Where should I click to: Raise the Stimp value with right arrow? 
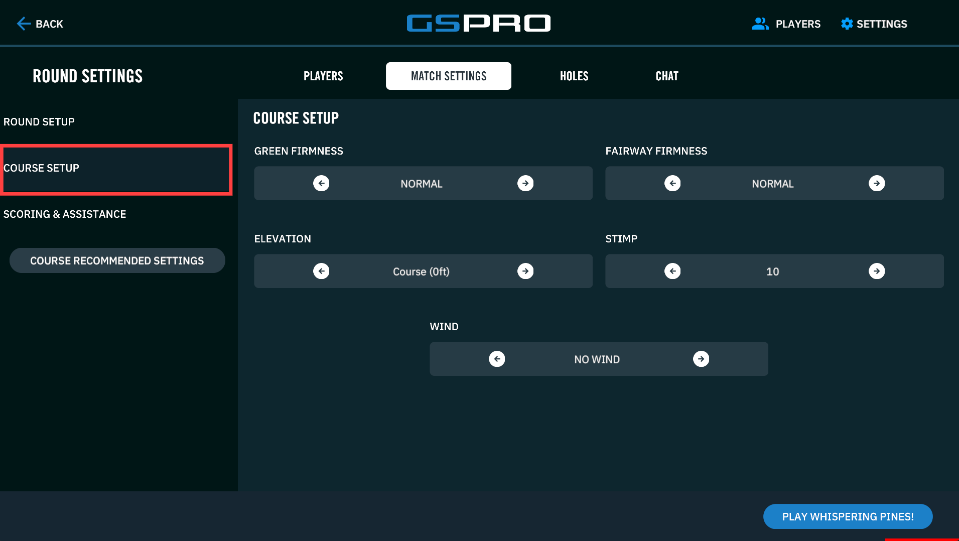(x=877, y=271)
